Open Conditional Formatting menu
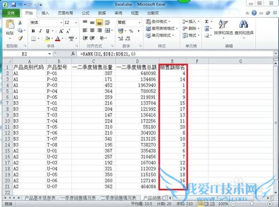Image resolution: width=279 pixels, height=207 pixels. (158, 22)
